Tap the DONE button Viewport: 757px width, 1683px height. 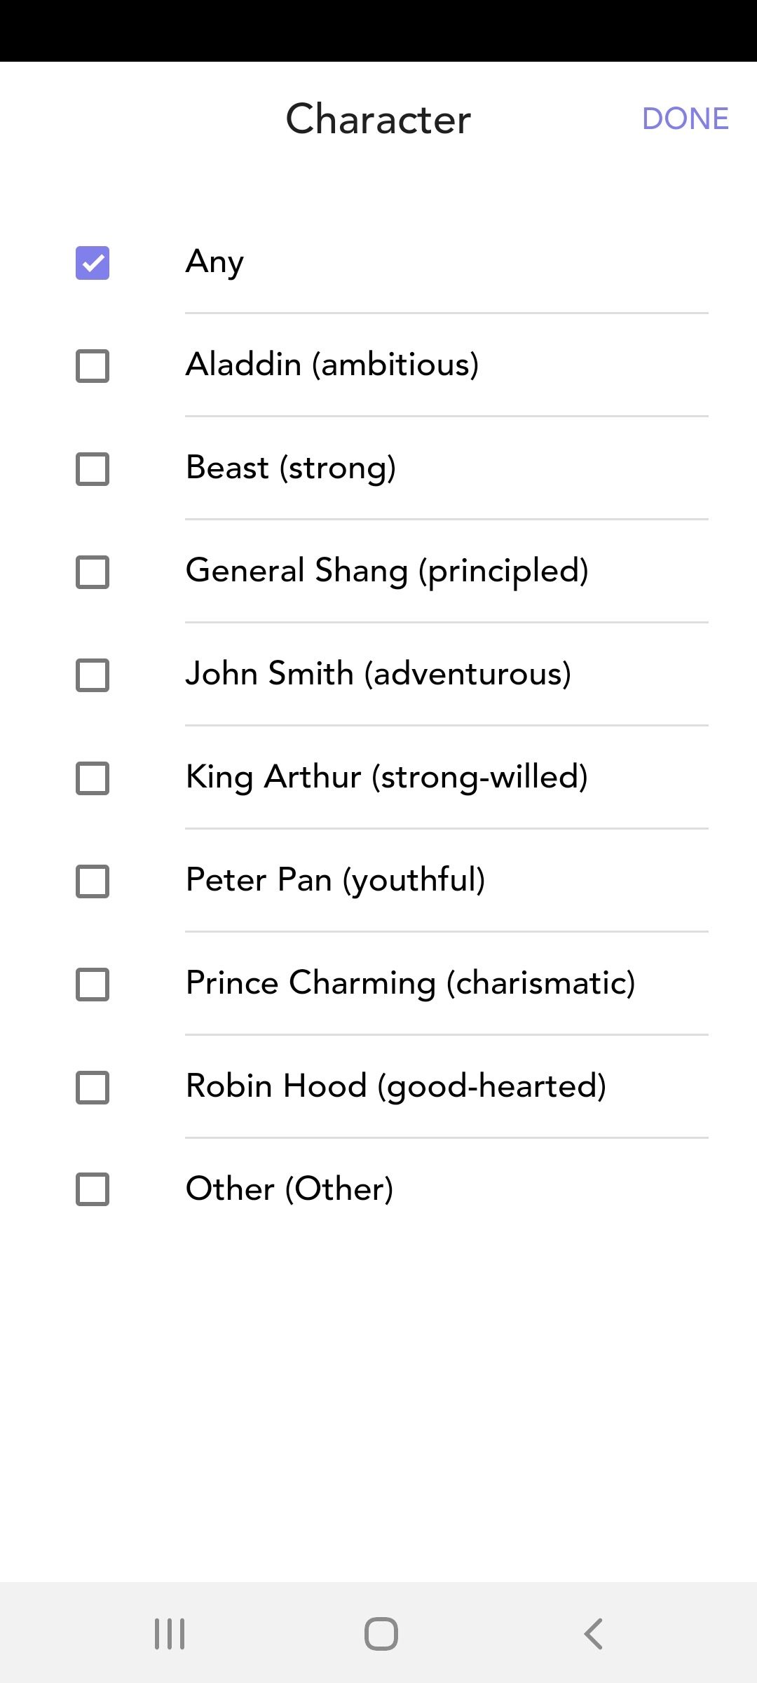685,119
